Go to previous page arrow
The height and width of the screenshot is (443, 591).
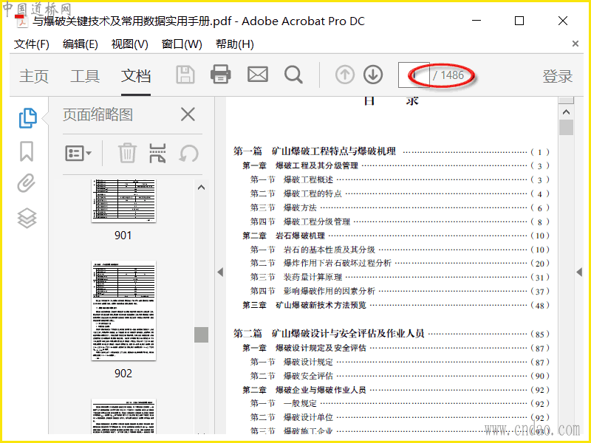click(x=345, y=75)
